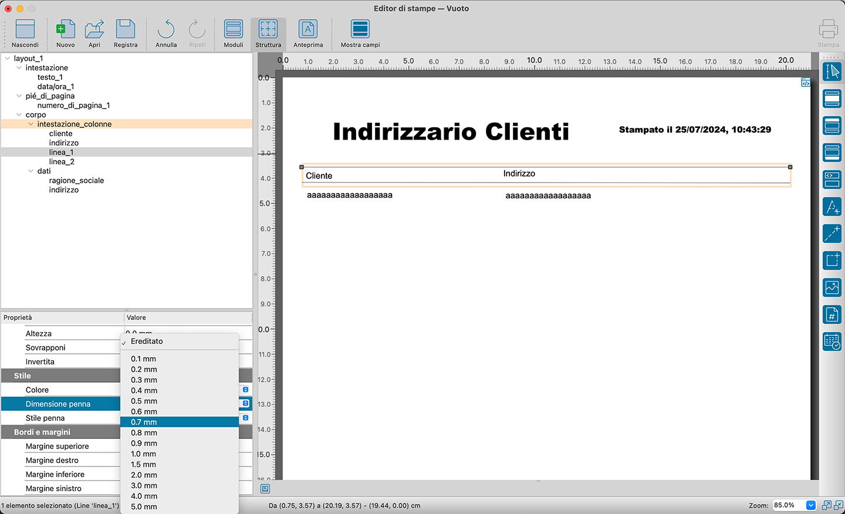Image resolution: width=845 pixels, height=514 pixels.
Task: Click the Anteprima preview toolbar icon
Action: click(x=307, y=33)
